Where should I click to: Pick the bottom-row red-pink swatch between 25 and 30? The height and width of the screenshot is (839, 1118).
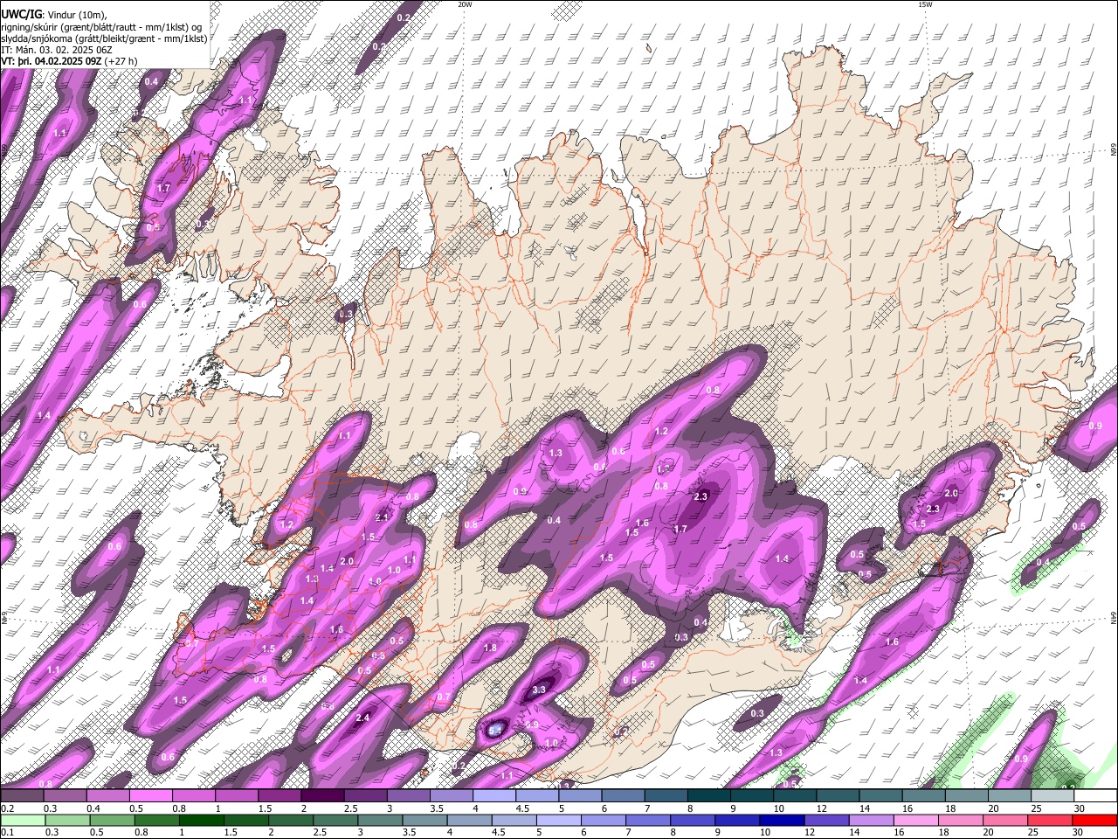point(1051,820)
